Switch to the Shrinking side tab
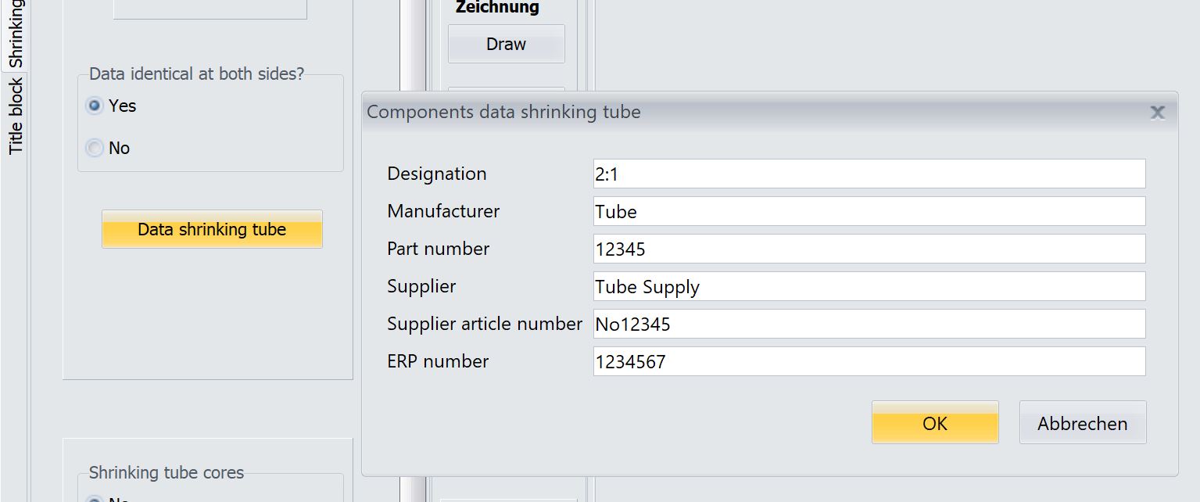Image resolution: width=1200 pixels, height=502 pixels. point(15,35)
